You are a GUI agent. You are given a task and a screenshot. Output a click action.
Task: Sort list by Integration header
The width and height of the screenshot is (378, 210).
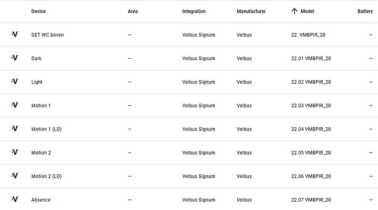tap(194, 12)
